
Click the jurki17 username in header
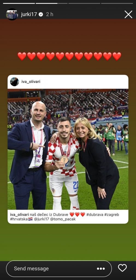29,14
